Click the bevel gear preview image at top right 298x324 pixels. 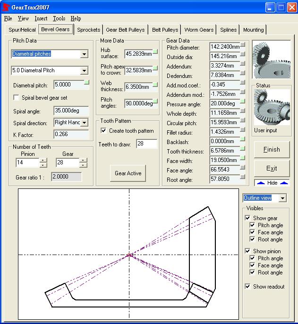tap(272, 60)
